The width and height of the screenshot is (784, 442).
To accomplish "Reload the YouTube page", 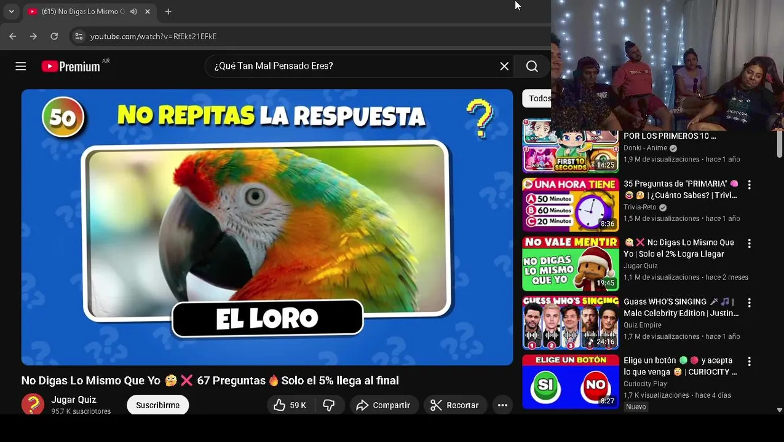I will (54, 36).
